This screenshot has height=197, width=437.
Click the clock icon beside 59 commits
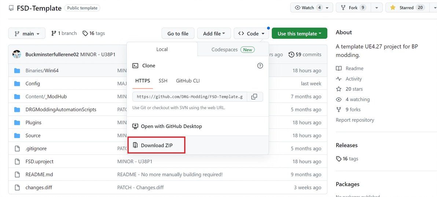(291, 55)
